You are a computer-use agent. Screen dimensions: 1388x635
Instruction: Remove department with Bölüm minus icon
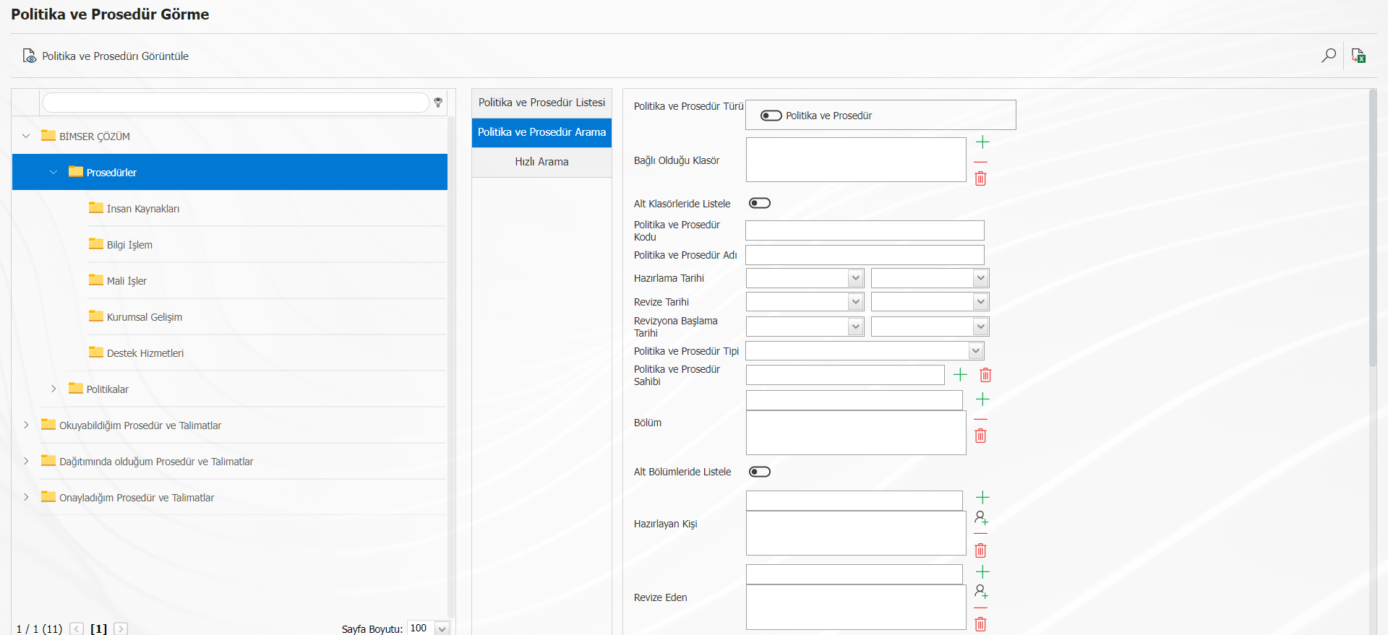point(981,419)
